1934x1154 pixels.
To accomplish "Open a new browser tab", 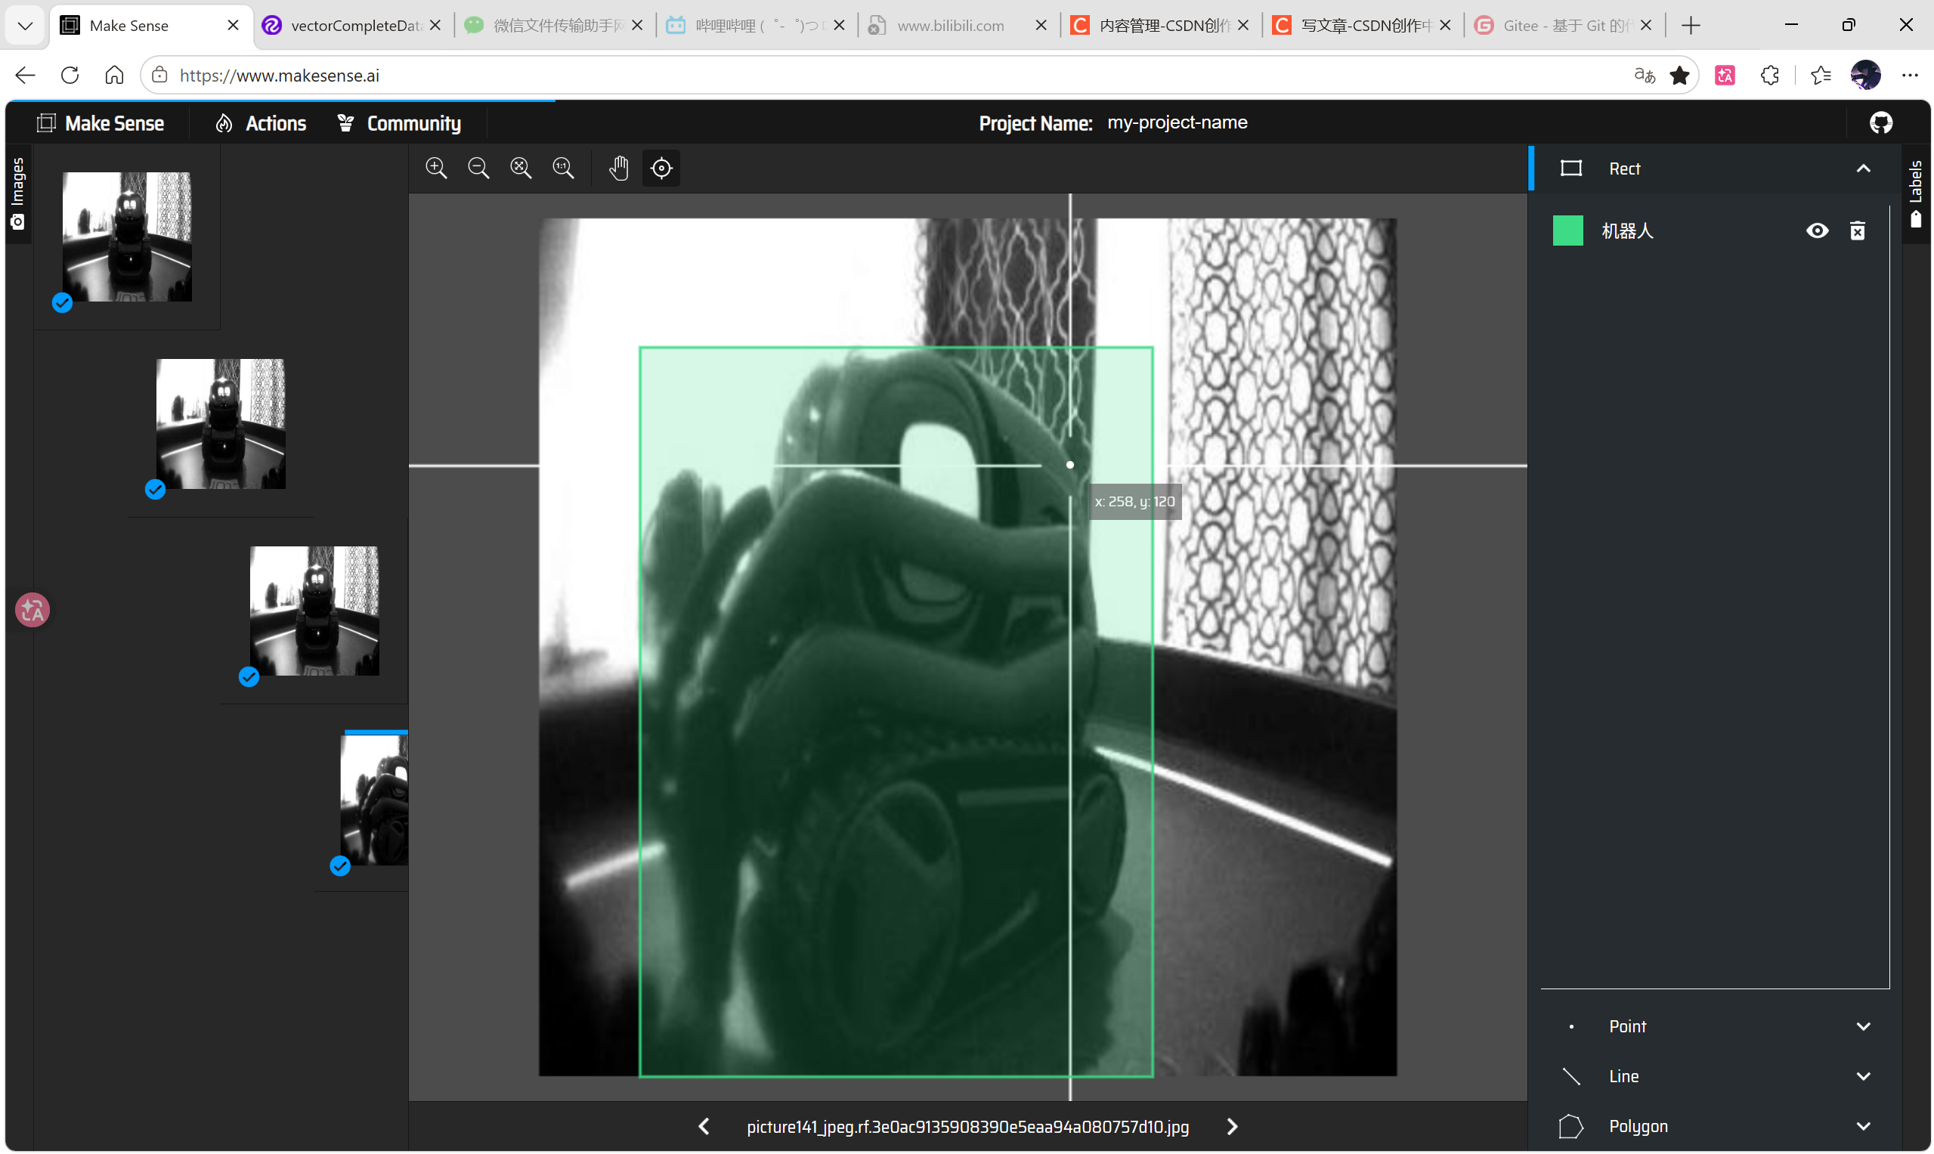I will [x=1691, y=26].
